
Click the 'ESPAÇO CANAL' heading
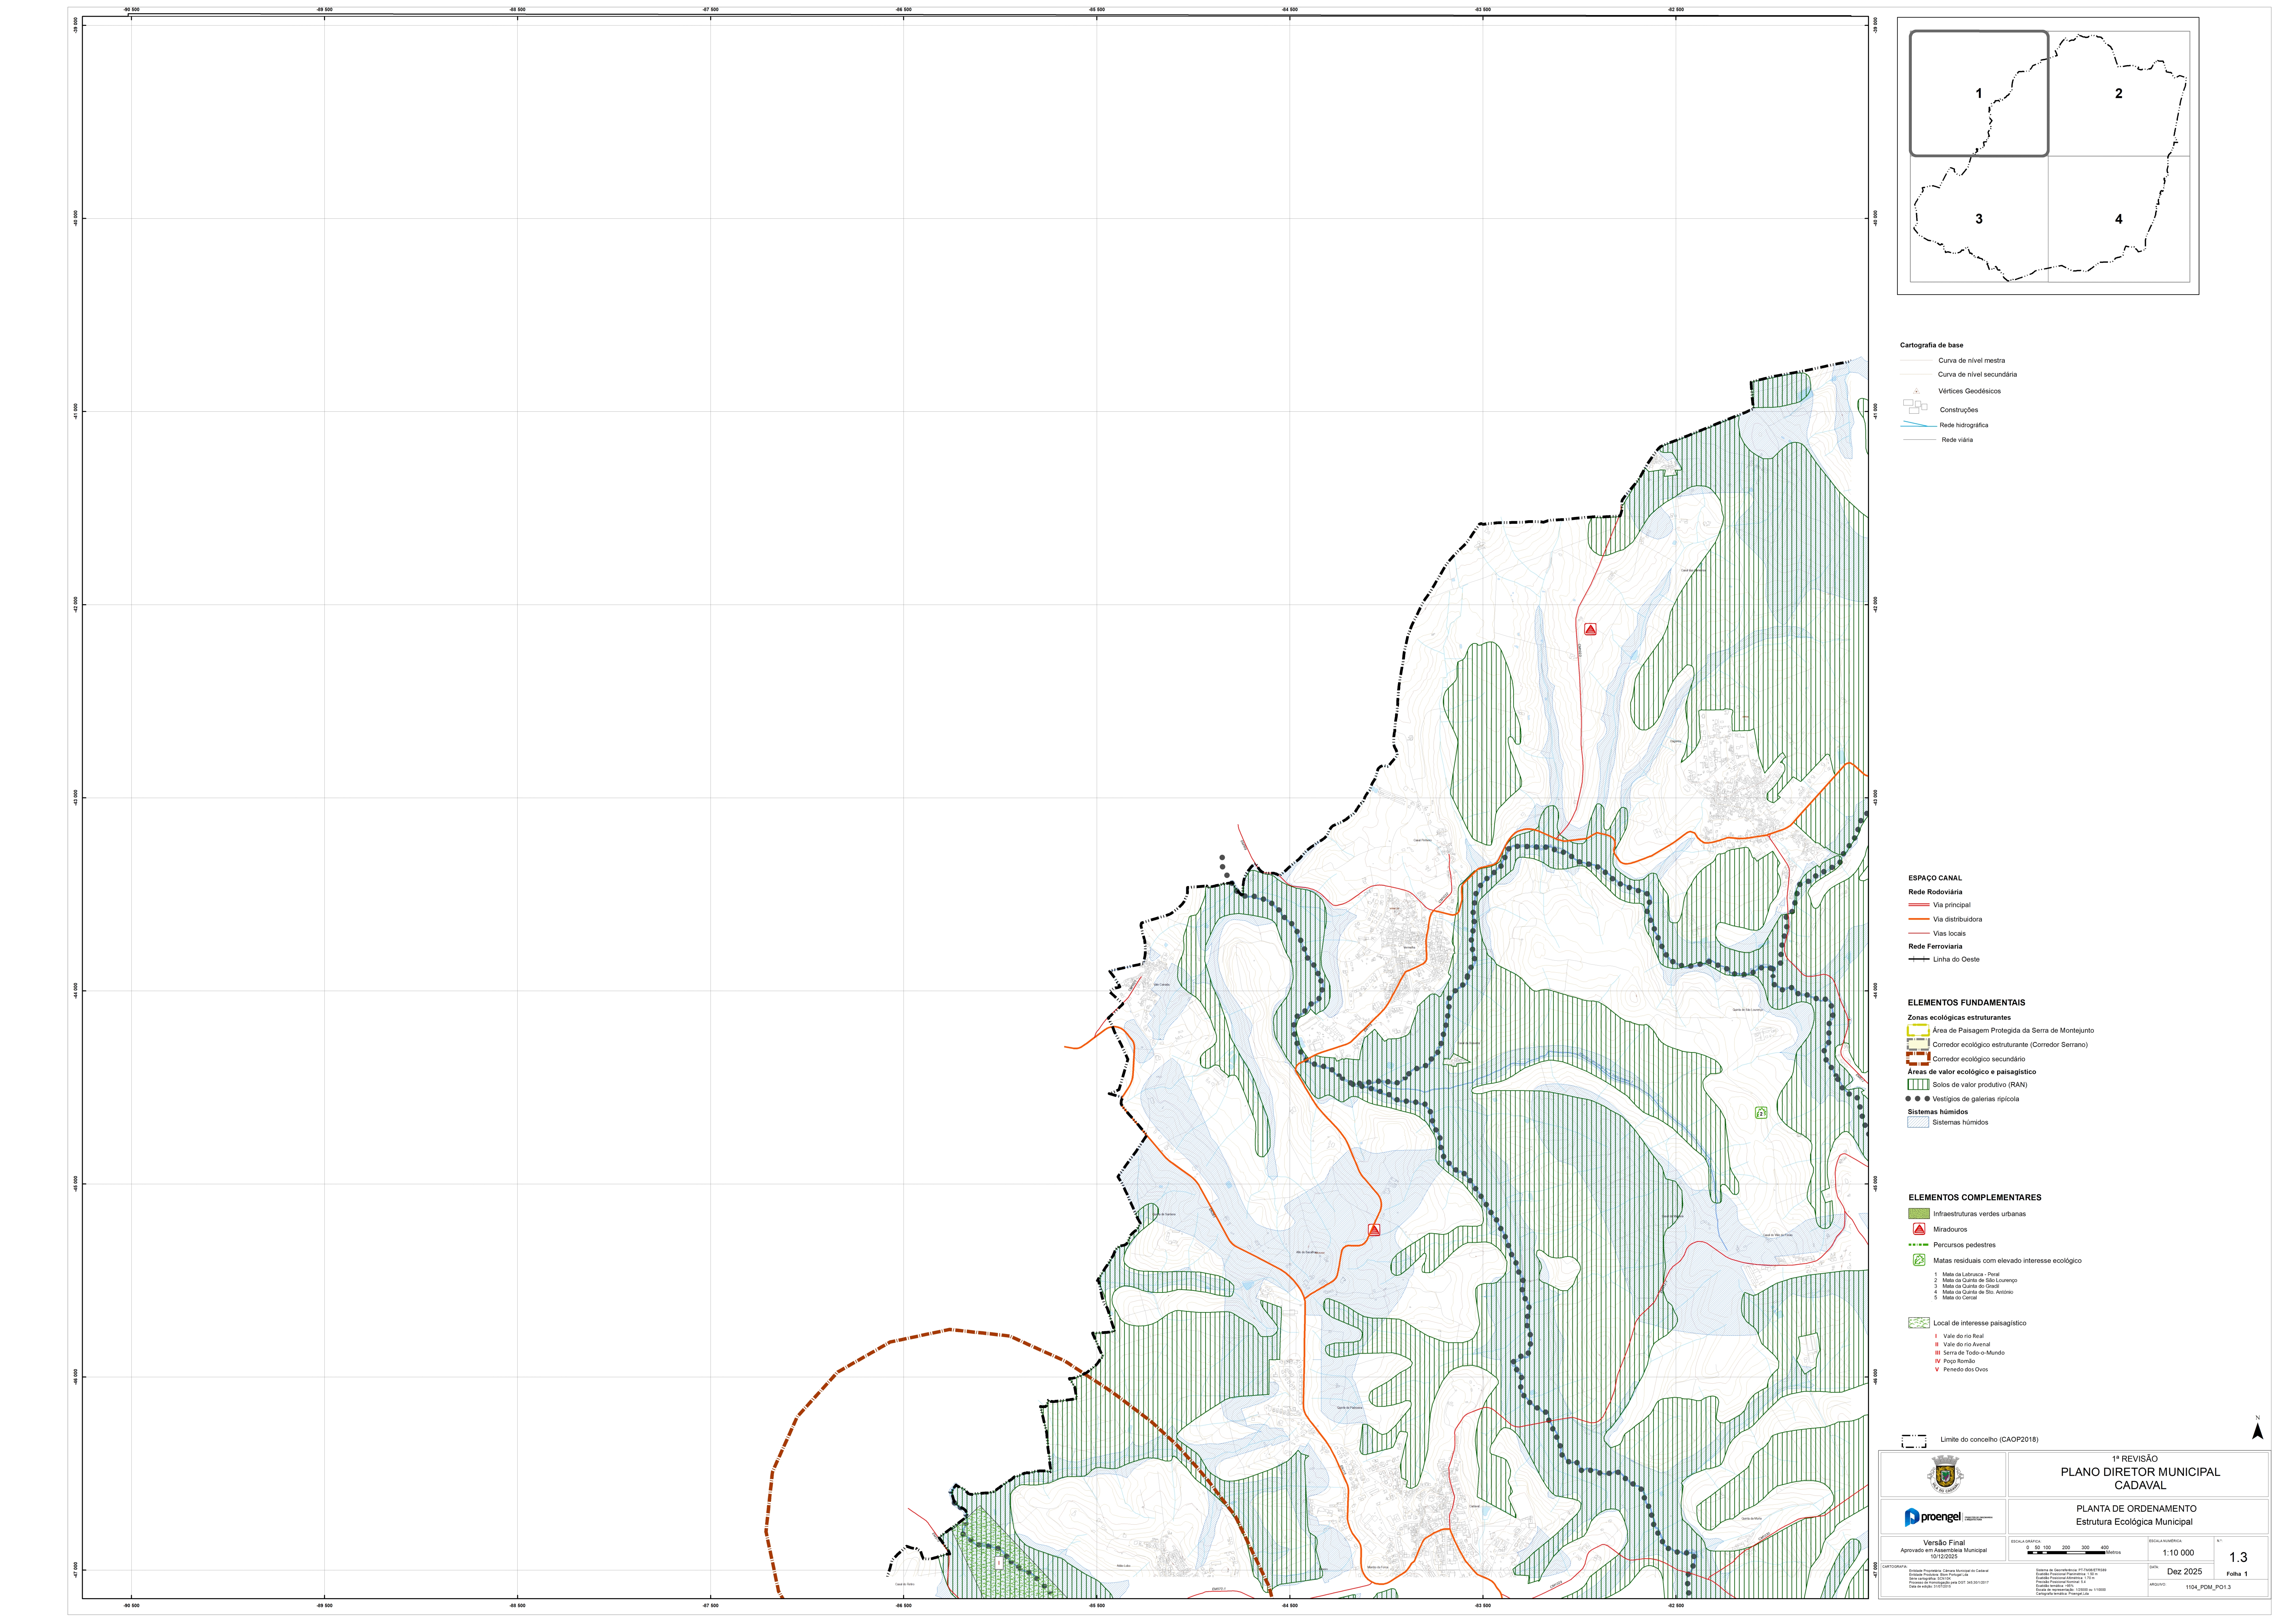click(1935, 878)
